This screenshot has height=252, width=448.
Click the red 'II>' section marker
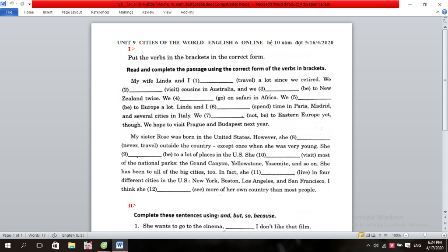click(x=132, y=206)
